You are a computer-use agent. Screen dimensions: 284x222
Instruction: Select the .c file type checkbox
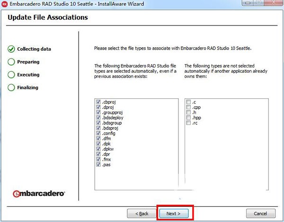[x=189, y=102]
